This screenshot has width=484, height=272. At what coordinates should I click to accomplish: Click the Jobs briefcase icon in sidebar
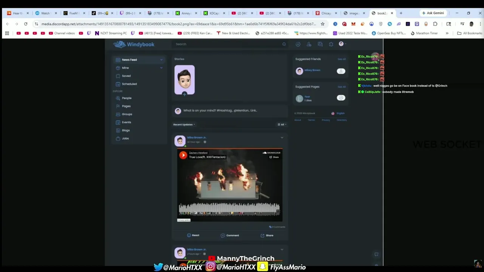(118, 139)
